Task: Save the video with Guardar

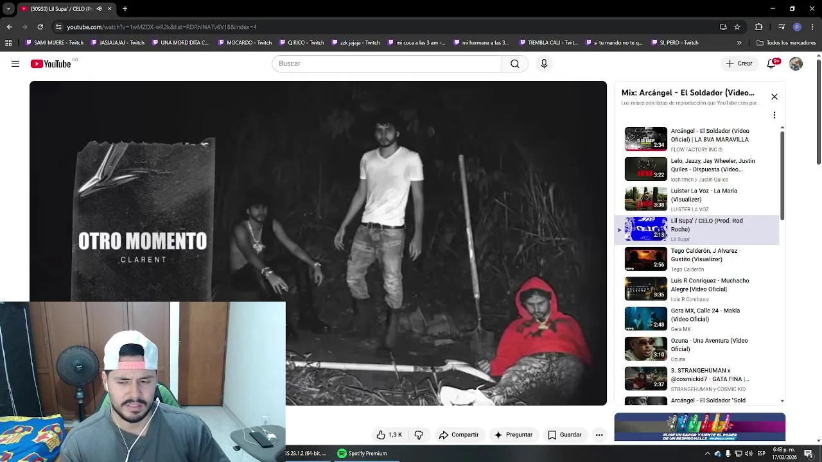Action: (x=564, y=434)
